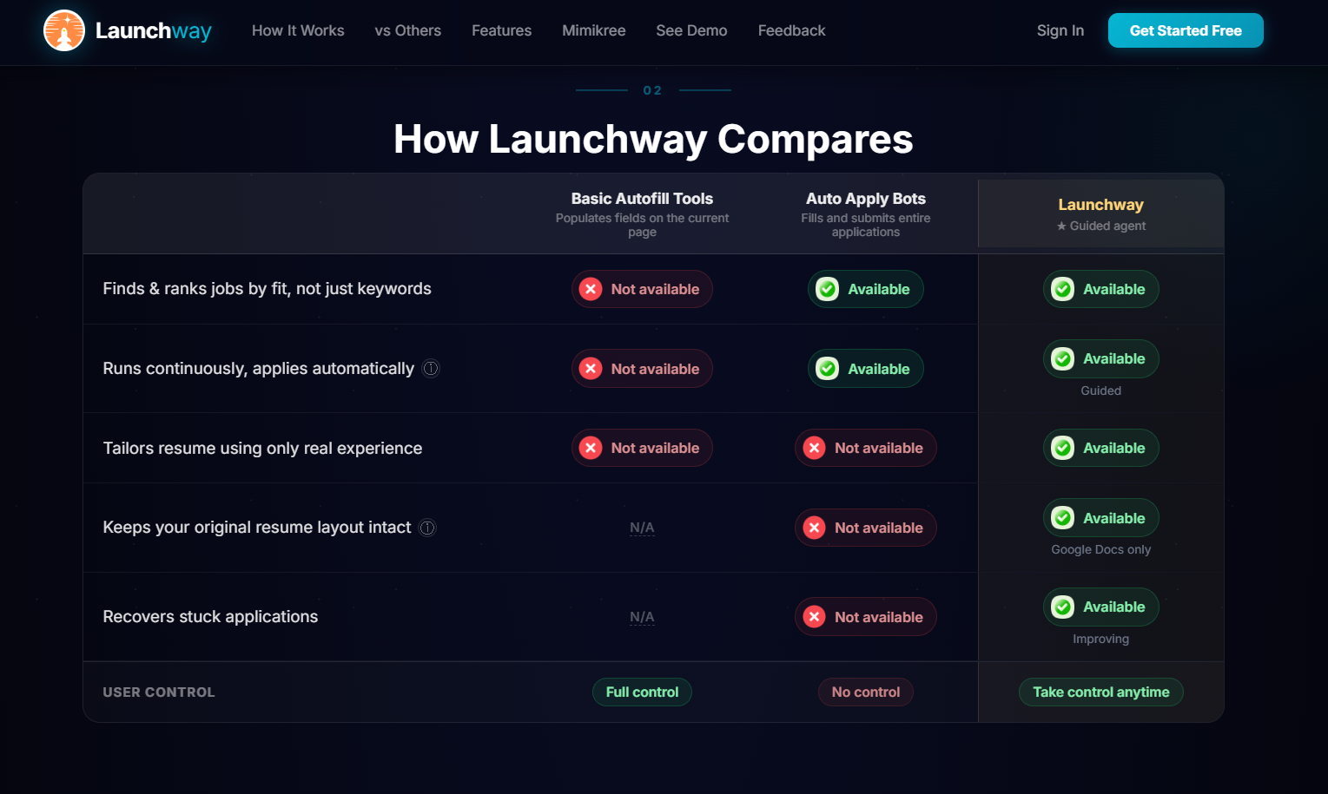Click the Launchway rocket logo

64,30
